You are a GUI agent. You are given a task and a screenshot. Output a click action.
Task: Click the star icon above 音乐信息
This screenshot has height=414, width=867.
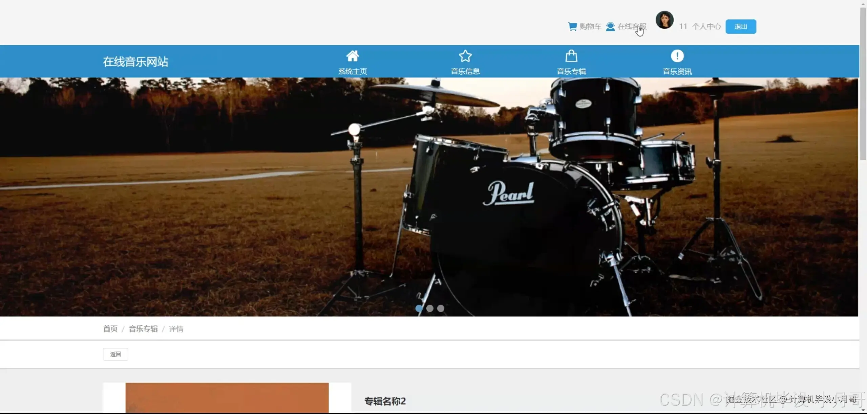tap(465, 56)
